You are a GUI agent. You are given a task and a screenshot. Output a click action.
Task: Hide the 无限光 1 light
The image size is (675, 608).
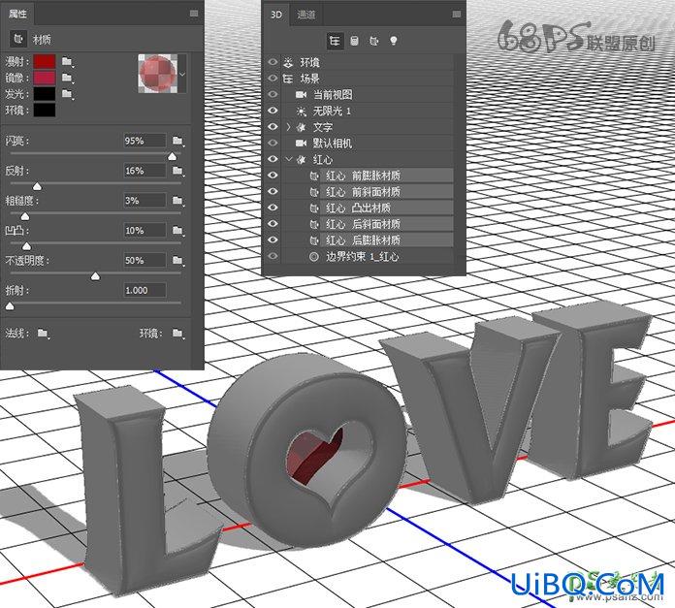[273, 111]
